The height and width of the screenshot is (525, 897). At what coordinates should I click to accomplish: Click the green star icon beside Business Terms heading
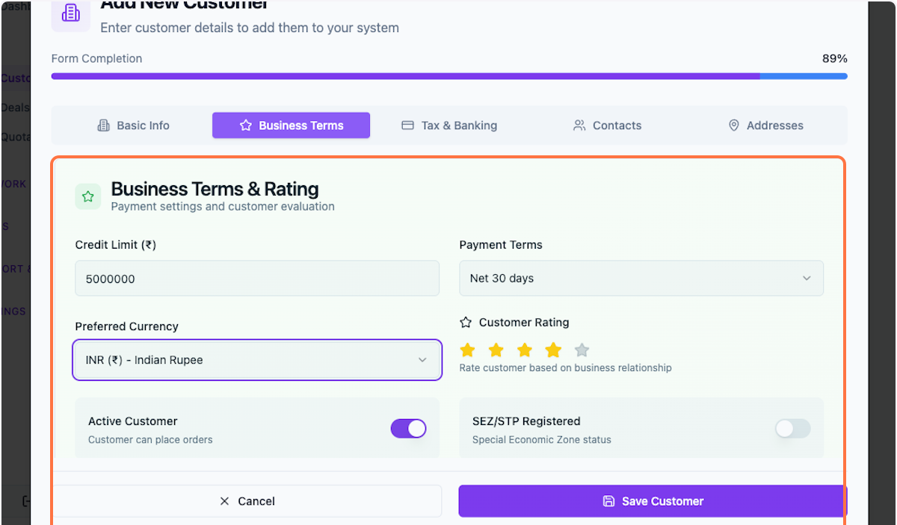pyautogui.click(x=88, y=196)
